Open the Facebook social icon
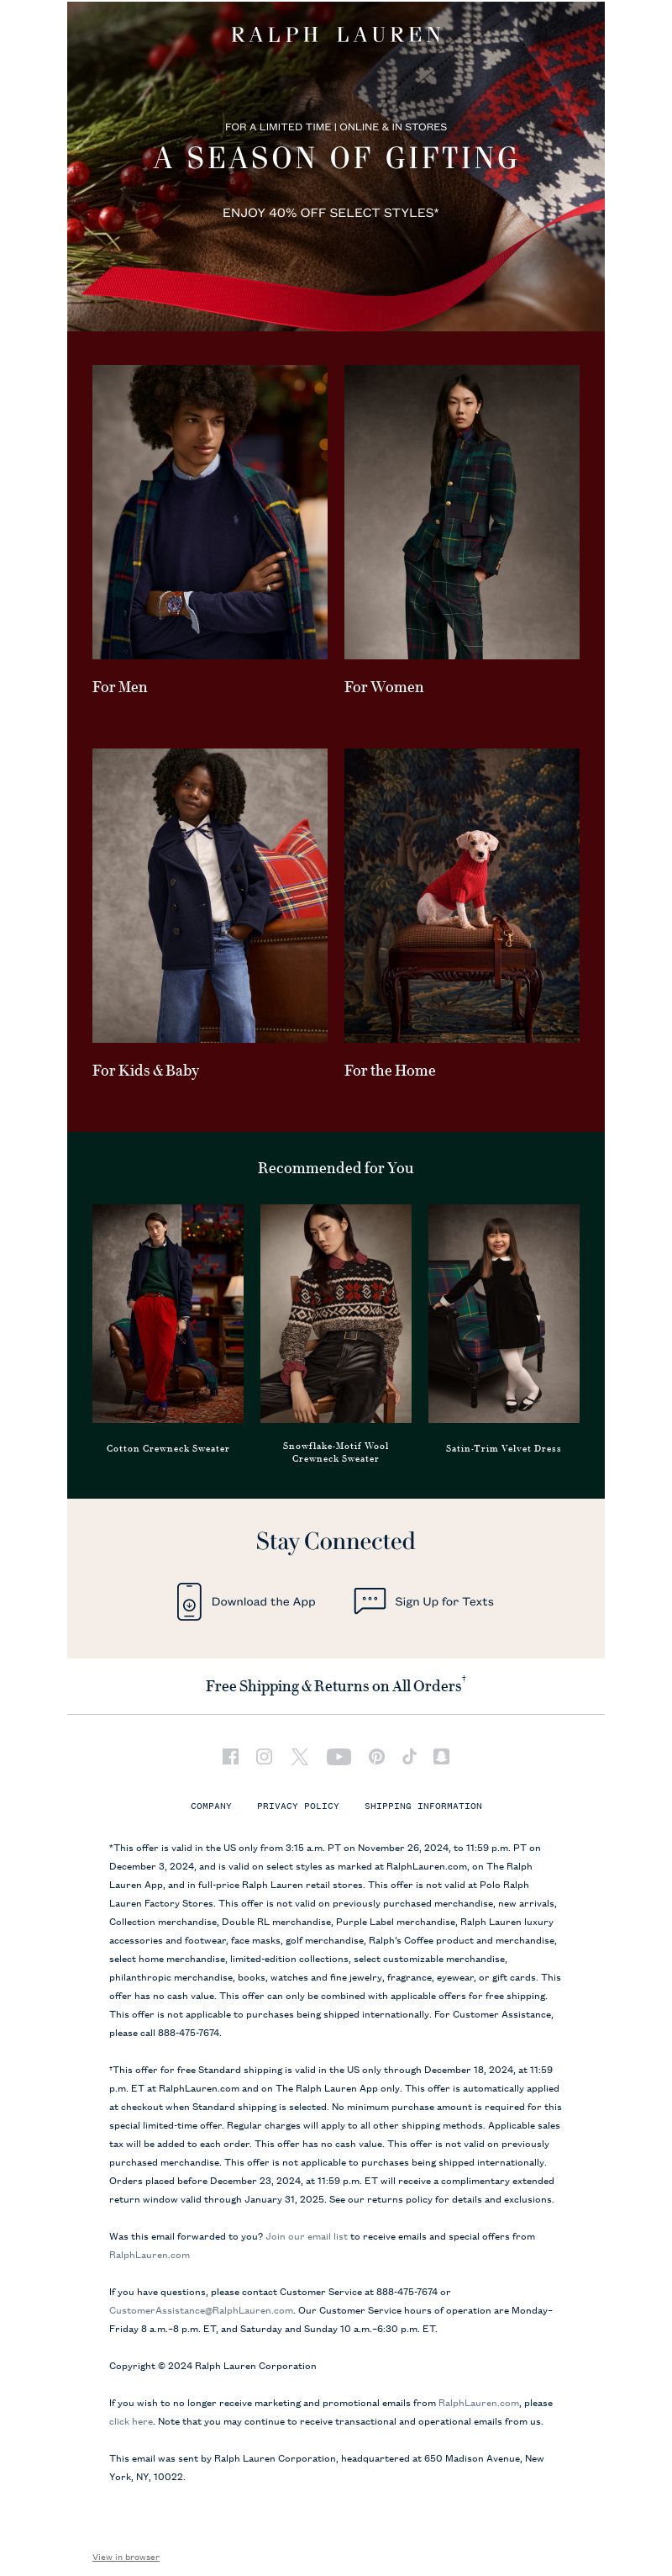The width and height of the screenshot is (672, 2576). [231, 1756]
